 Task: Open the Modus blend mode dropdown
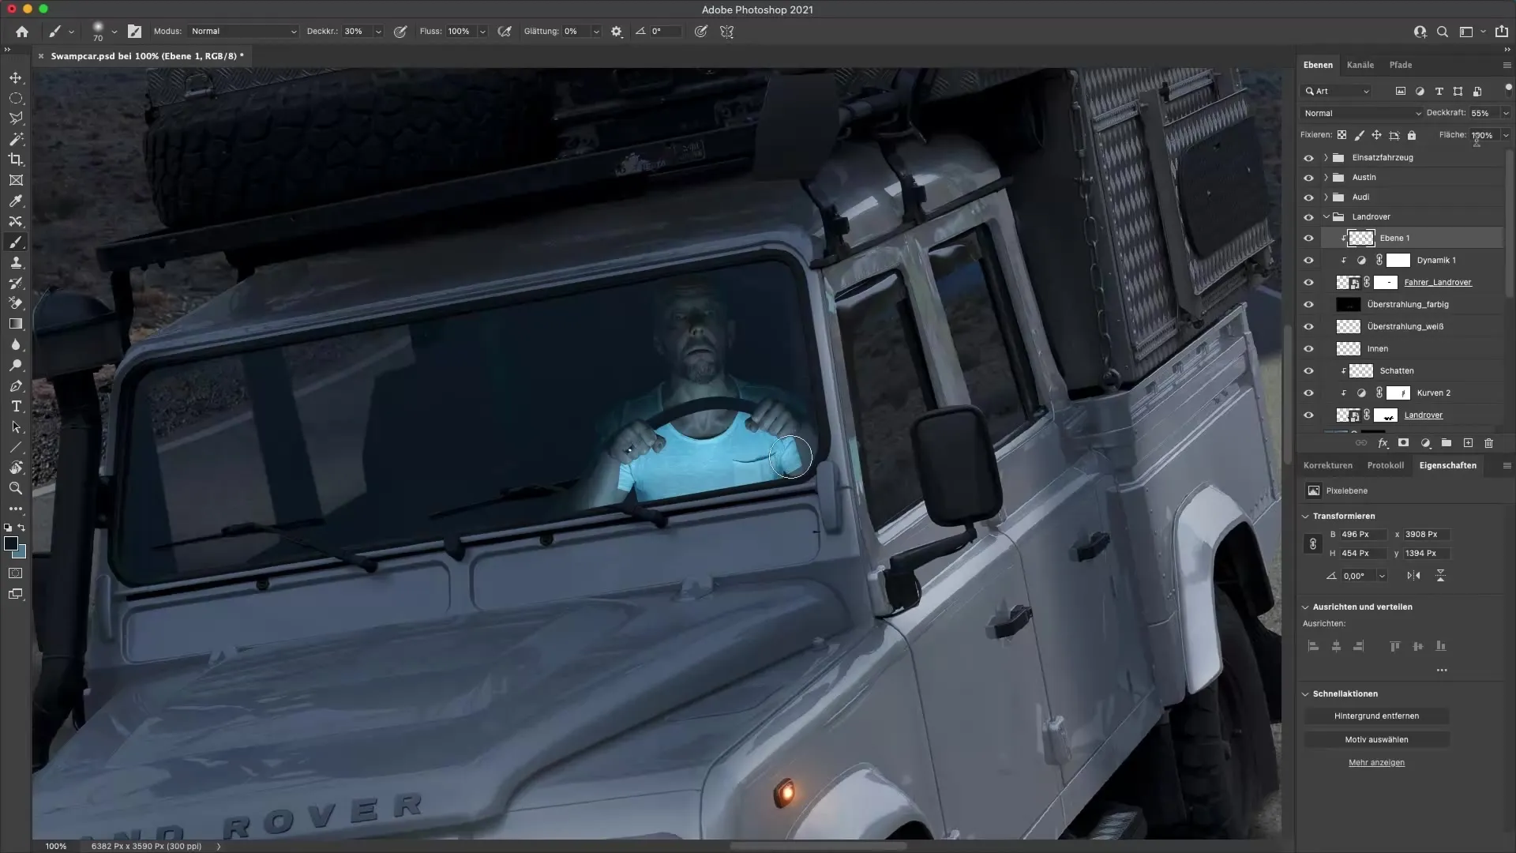click(243, 32)
